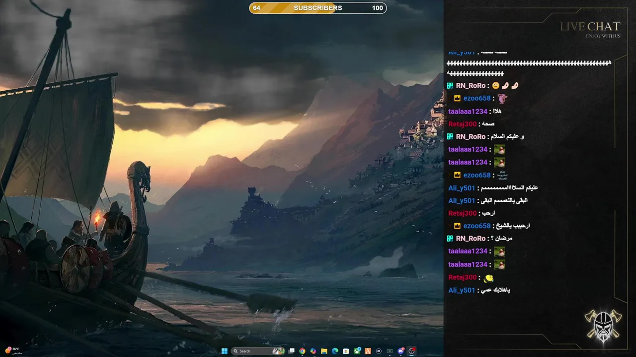The width and height of the screenshot is (636, 357).
Task: Open the orange app icon on the taskbar
Action: (368, 351)
